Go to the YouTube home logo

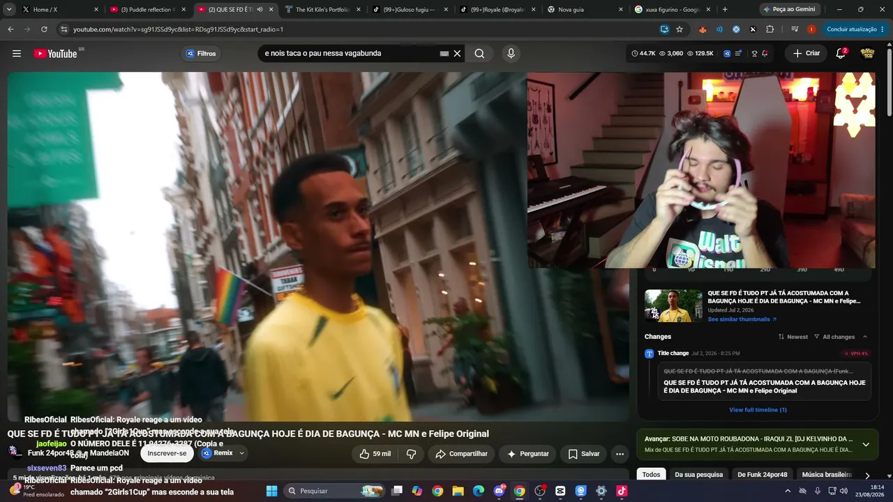click(55, 54)
